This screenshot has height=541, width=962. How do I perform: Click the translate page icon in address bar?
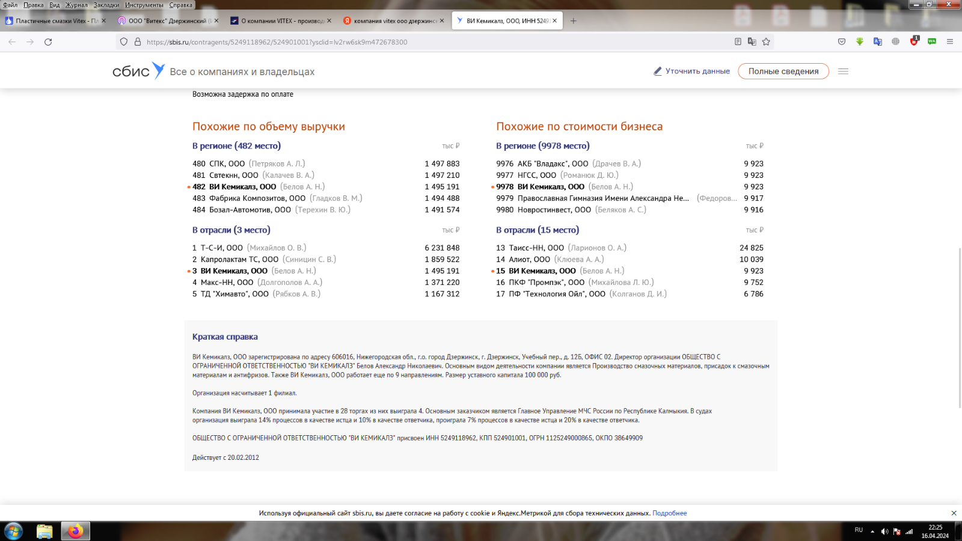point(752,42)
